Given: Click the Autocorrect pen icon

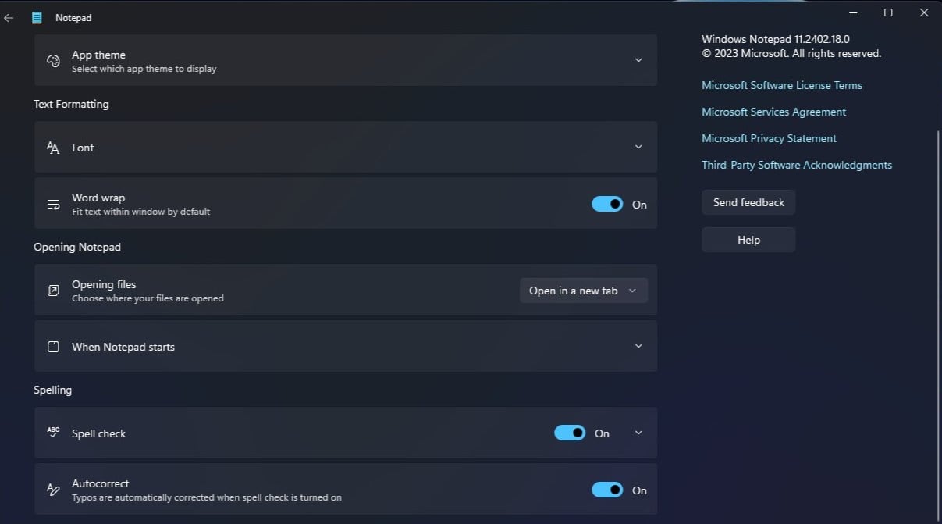Looking at the screenshot, I should click(53, 490).
